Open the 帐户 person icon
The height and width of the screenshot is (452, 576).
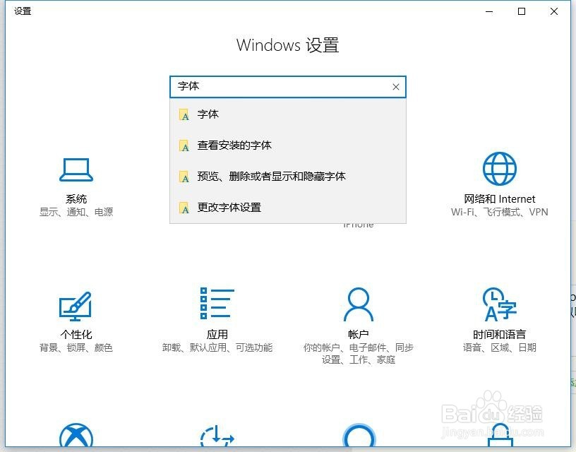pyautogui.click(x=358, y=304)
